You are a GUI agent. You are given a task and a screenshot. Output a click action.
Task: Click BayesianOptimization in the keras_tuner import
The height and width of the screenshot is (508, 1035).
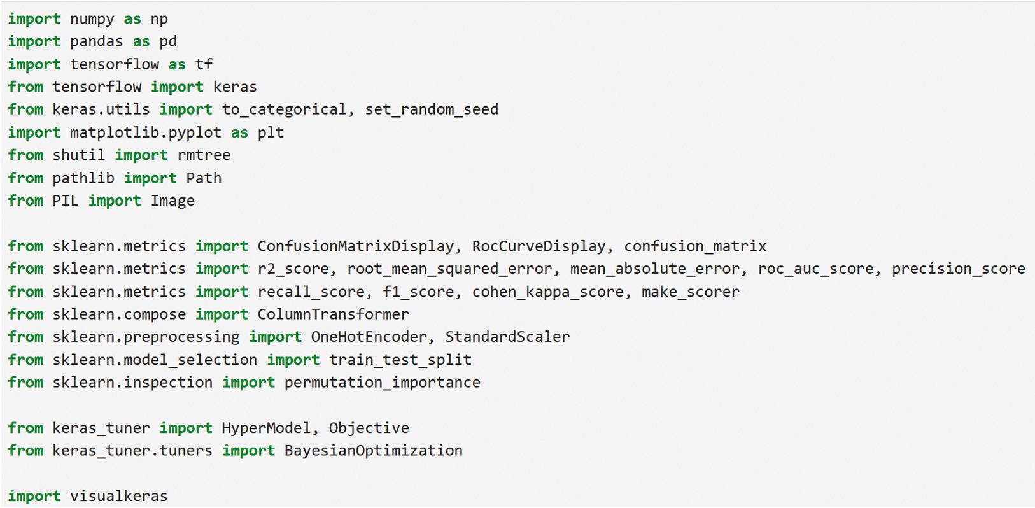coord(373,451)
